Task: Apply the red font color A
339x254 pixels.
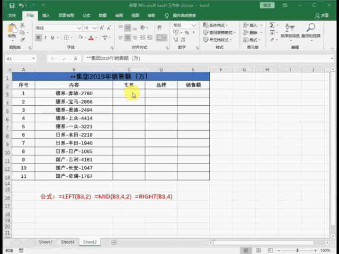Action: 91,38
